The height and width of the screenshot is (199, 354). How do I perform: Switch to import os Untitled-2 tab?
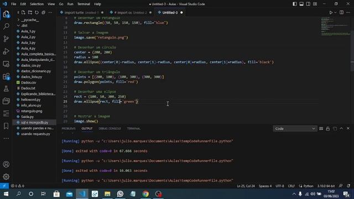(131, 13)
